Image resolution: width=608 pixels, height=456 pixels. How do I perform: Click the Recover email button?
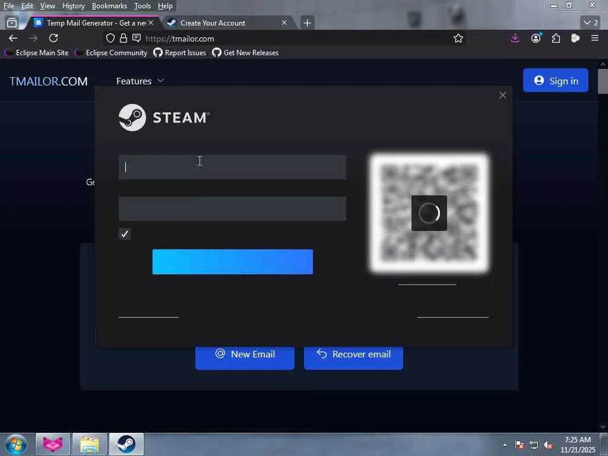(x=353, y=357)
